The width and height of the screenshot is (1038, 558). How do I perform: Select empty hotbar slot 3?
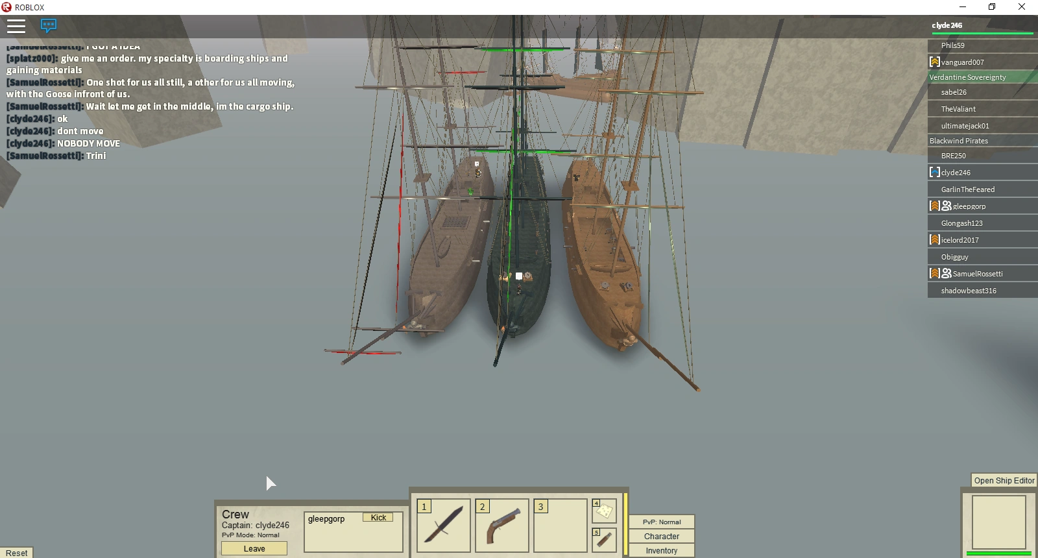point(561,526)
